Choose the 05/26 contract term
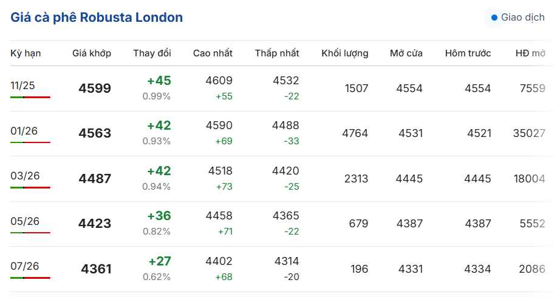Screen dimensions: 560x297 [x=25, y=221]
